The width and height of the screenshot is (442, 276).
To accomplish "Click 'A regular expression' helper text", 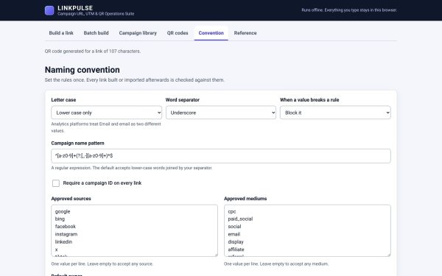I will (132, 168).
